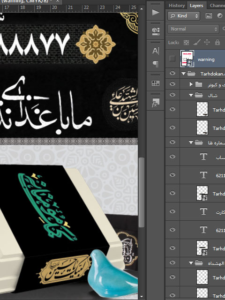
Task: Collapse the الشهداء group
Action: pyautogui.click(x=191, y=263)
